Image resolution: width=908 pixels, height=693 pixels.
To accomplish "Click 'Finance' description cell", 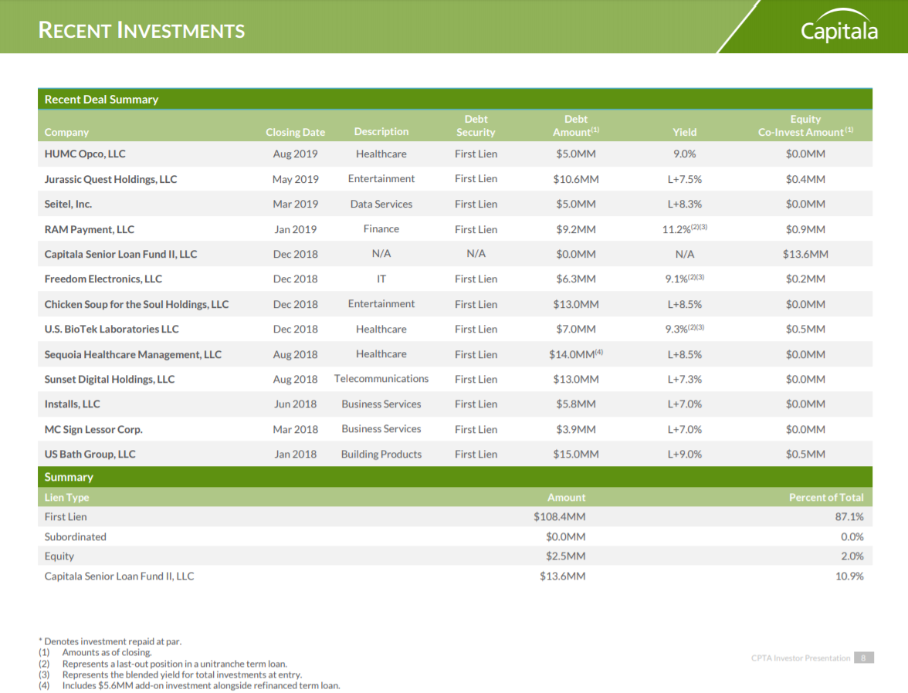I will click(x=381, y=229).
